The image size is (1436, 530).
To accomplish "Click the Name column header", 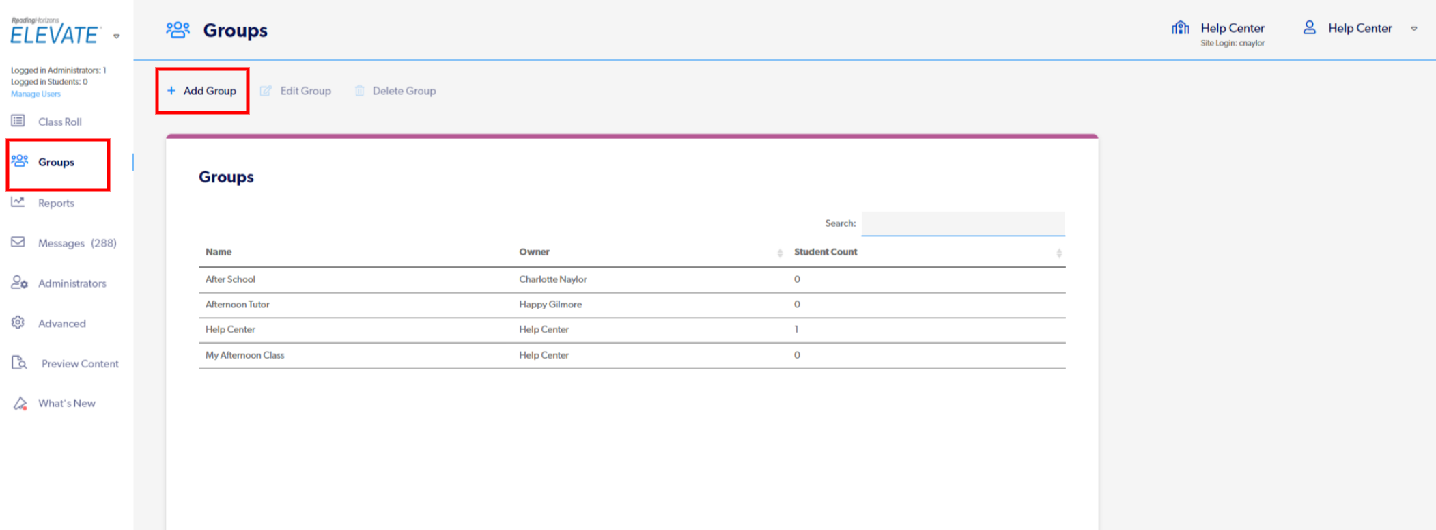I will pos(219,252).
